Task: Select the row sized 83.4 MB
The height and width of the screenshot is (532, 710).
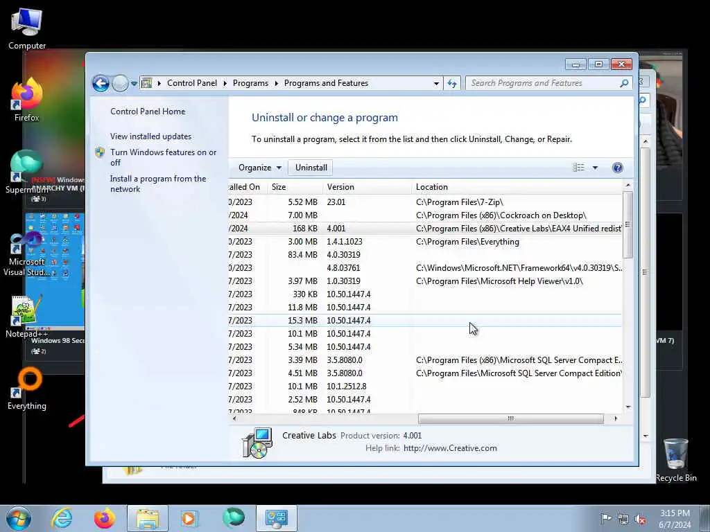Action: point(425,255)
